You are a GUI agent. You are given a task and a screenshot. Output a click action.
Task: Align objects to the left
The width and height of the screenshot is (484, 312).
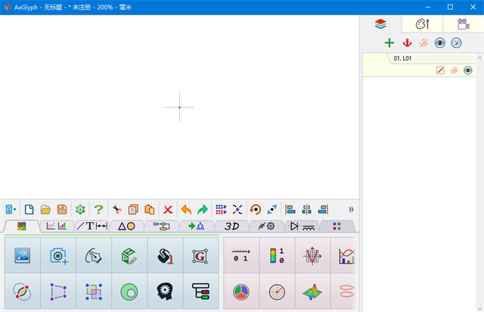(x=290, y=209)
